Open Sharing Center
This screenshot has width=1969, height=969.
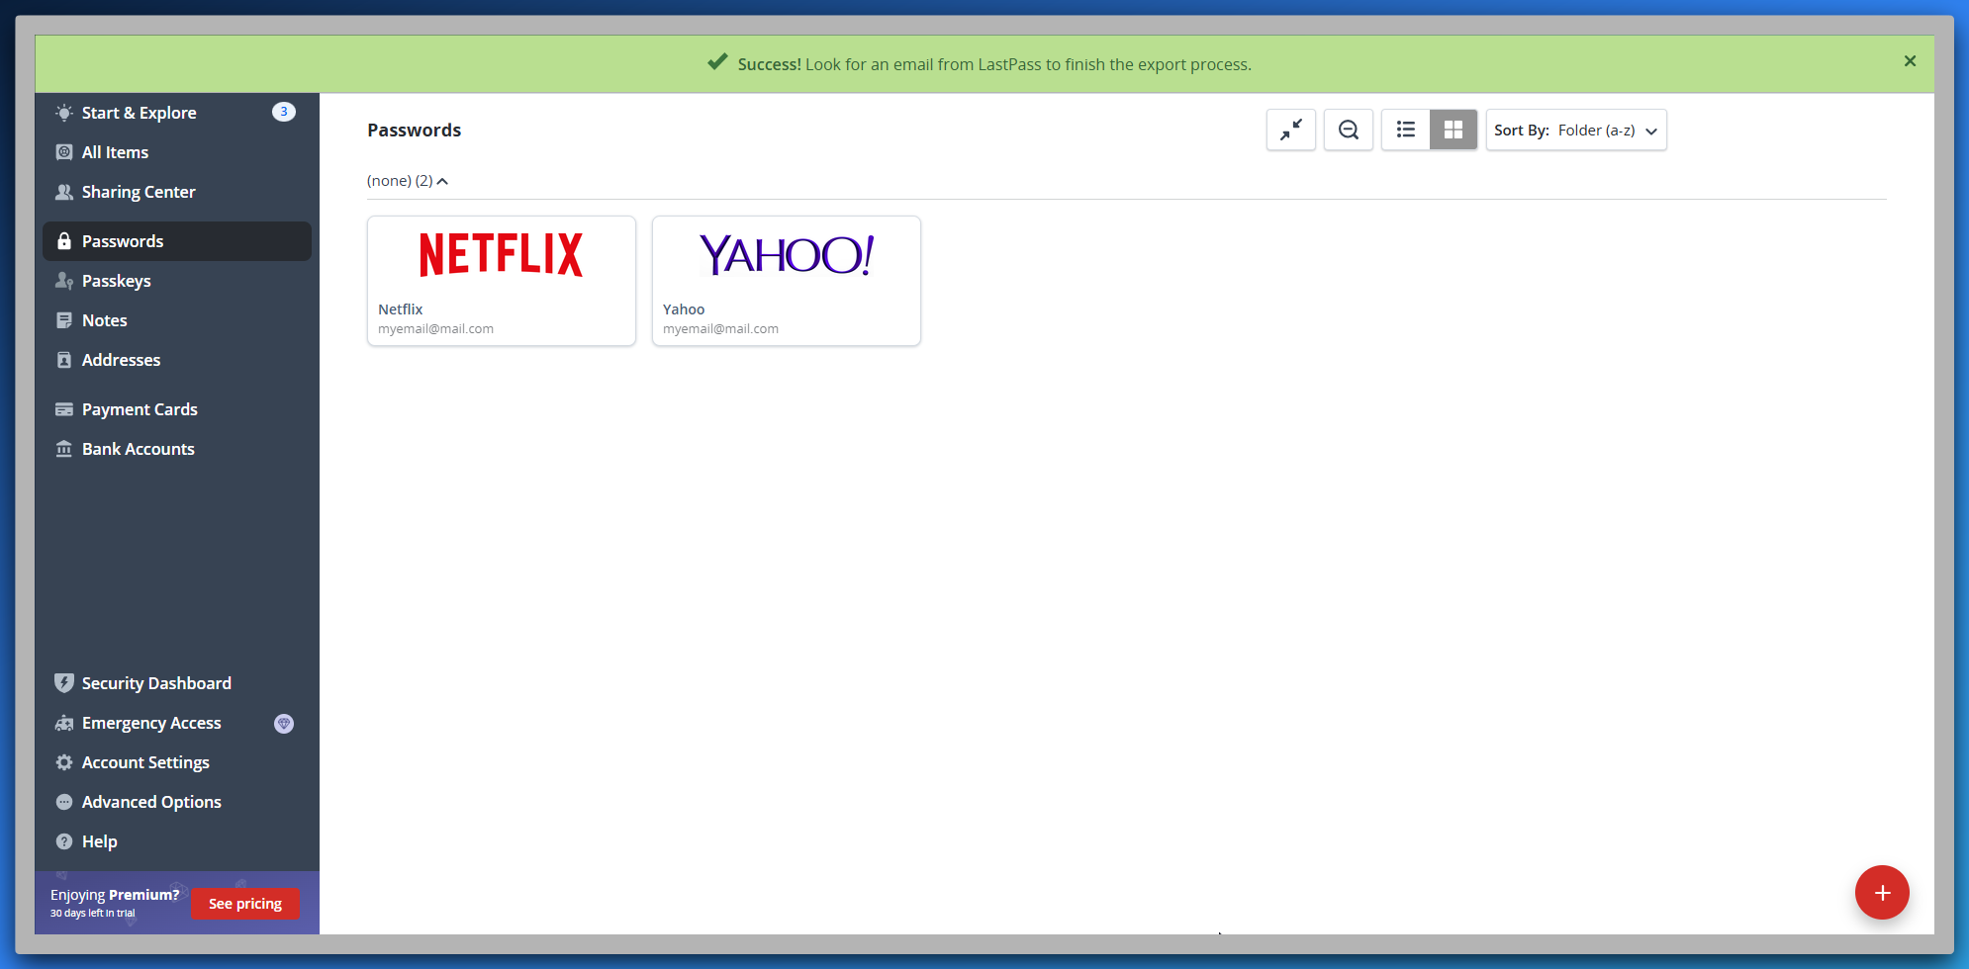(138, 192)
